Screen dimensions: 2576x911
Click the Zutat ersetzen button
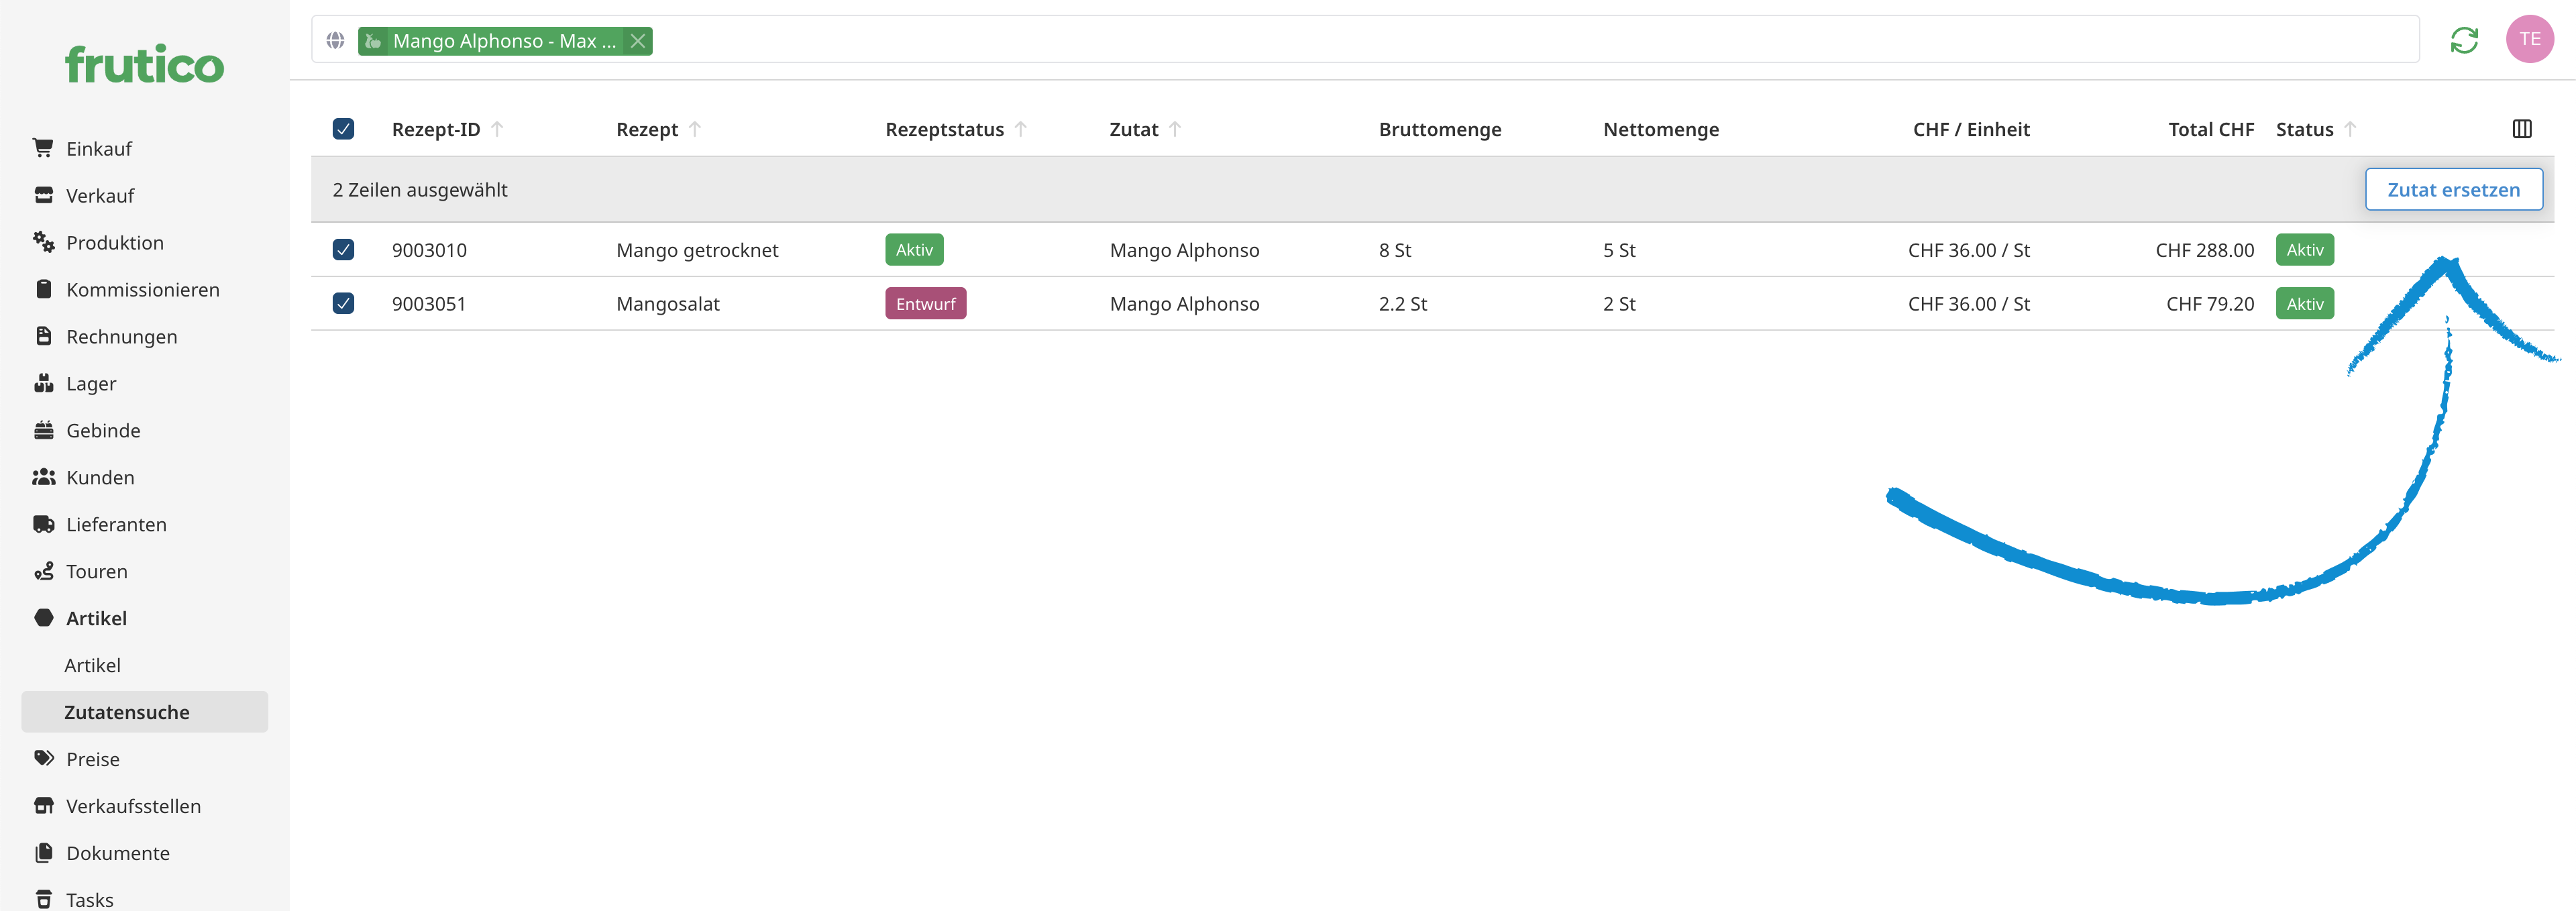pos(2453,190)
